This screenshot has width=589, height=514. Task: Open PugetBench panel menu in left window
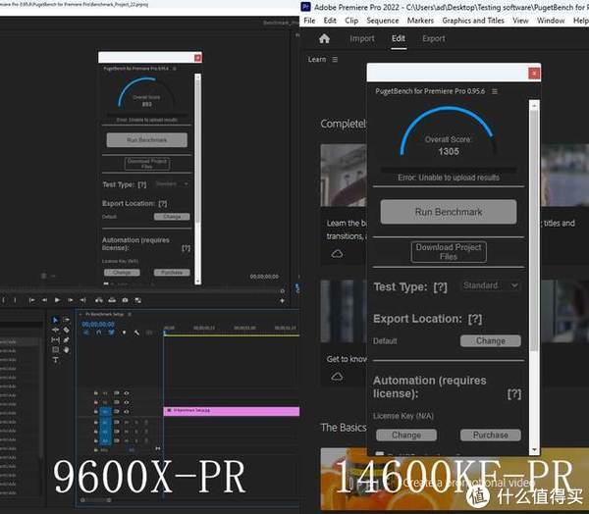[175, 69]
